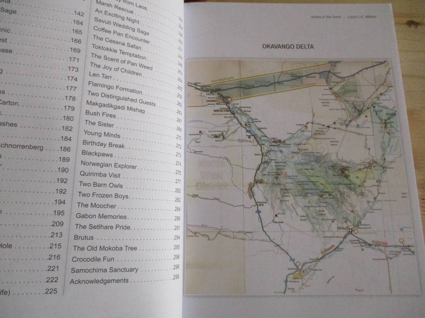Select the Brutus chapter entry
This screenshot has height=318, width=425.
pos(84,237)
